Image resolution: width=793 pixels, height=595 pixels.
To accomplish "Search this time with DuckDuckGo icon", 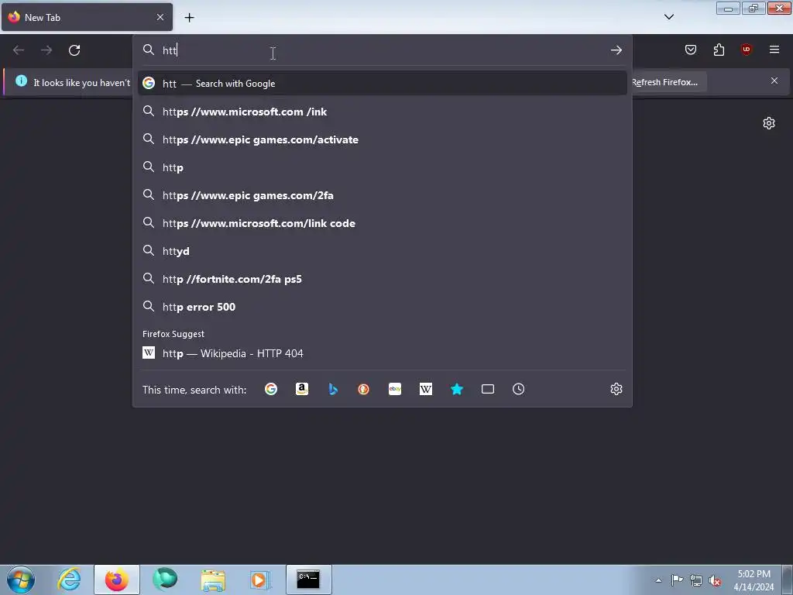I will (x=364, y=389).
